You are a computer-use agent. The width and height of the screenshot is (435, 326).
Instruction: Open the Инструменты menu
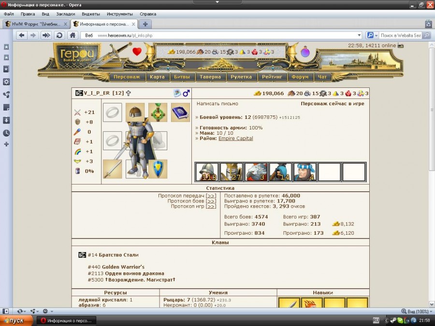click(x=119, y=14)
